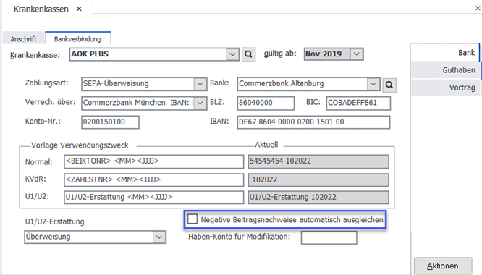Click the BIC field COBADEFF861
Image resolution: width=482 pixels, height=275 pixels.
click(358, 103)
